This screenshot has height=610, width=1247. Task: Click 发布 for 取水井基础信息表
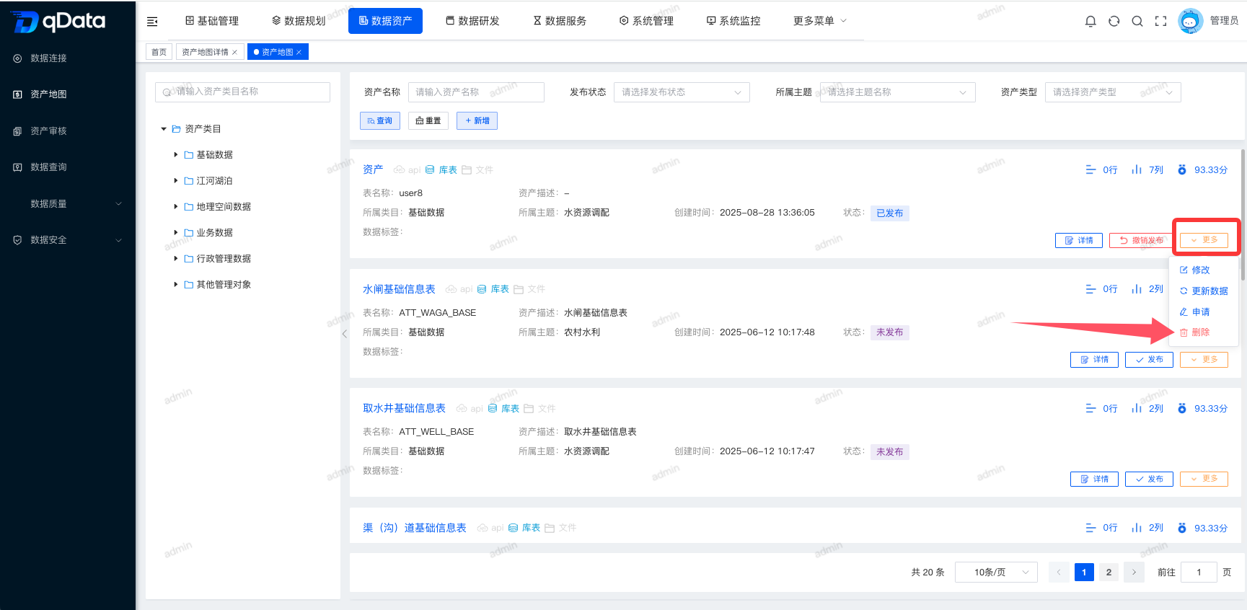pyautogui.click(x=1149, y=479)
